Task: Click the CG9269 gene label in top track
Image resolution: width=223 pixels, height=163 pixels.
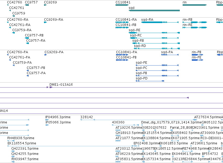Action: 50,2
